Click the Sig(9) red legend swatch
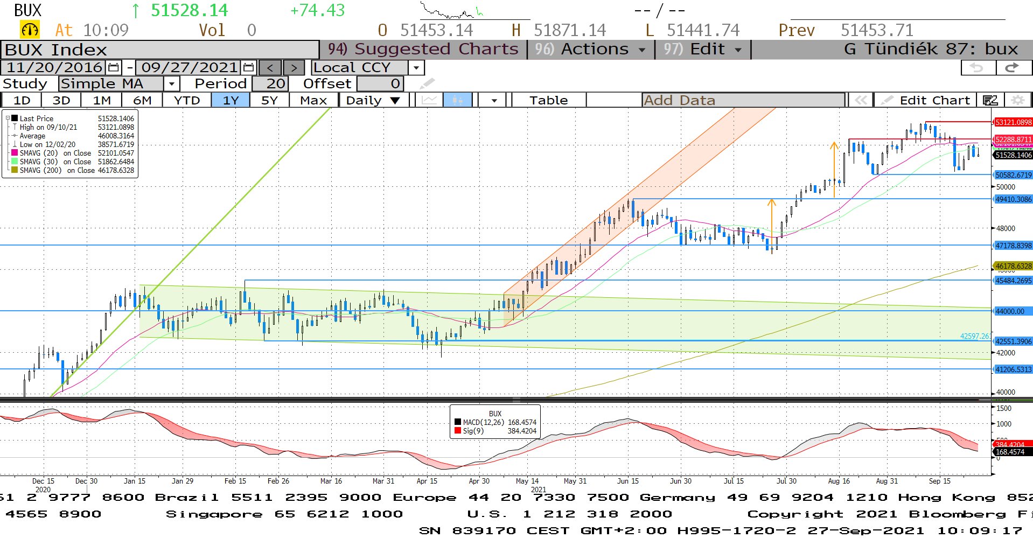 pyautogui.click(x=458, y=431)
